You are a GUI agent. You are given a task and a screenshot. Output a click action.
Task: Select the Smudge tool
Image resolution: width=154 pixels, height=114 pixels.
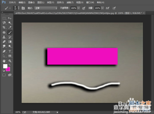click(4, 46)
